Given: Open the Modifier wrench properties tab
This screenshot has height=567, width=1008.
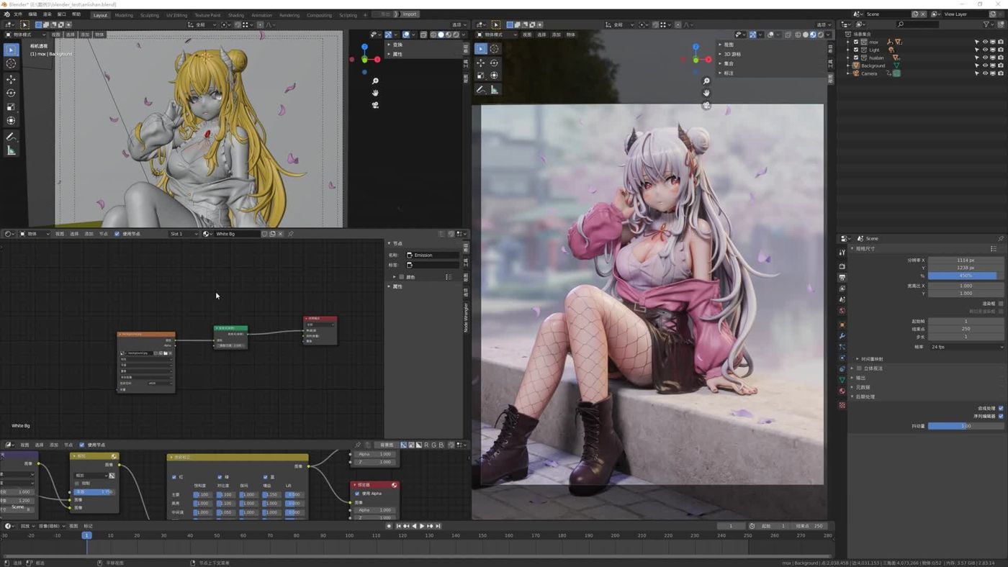Looking at the screenshot, I should (x=842, y=336).
